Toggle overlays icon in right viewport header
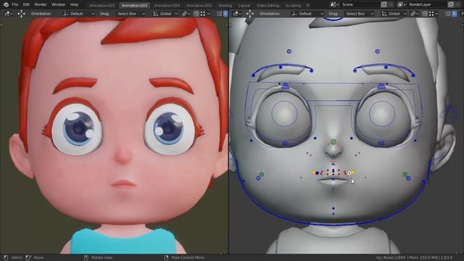 [448, 14]
